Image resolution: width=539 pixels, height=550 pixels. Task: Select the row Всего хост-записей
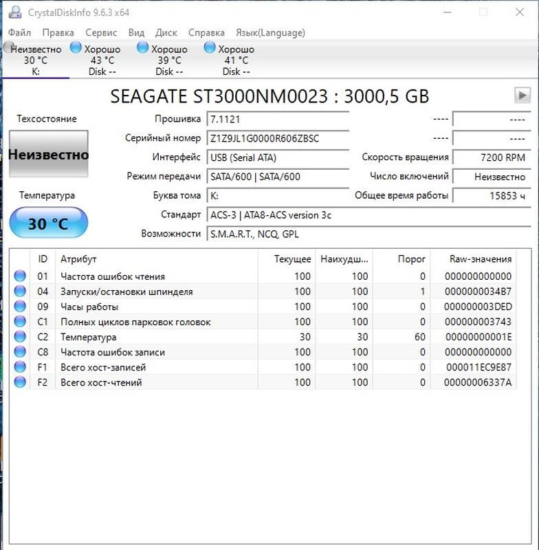263,367
